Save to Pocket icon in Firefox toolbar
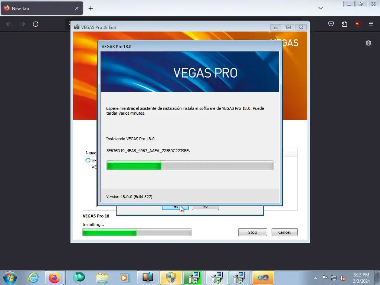This screenshot has width=380, height=285. pos(331,24)
